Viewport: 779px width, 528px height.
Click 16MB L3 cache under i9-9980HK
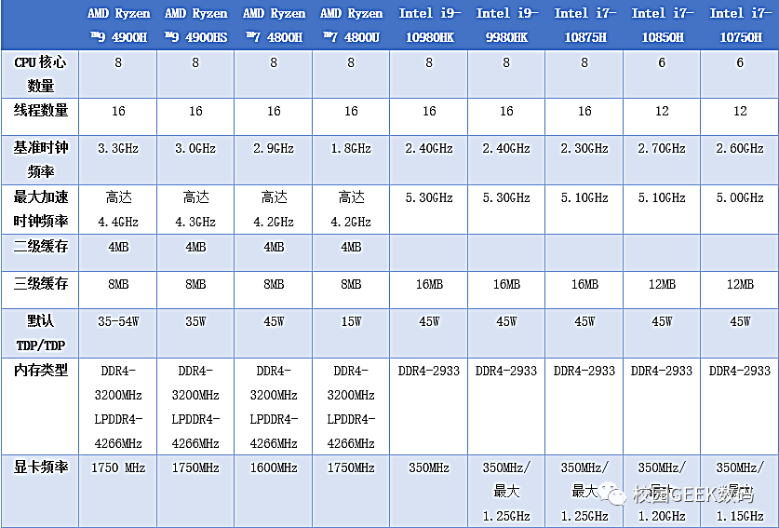(x=506, y=284)
